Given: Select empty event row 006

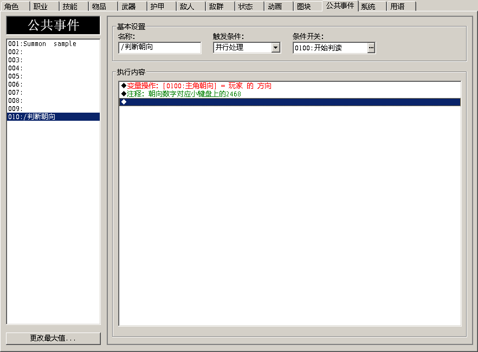Looking at the screenshot, I should [x=53, y=84].
